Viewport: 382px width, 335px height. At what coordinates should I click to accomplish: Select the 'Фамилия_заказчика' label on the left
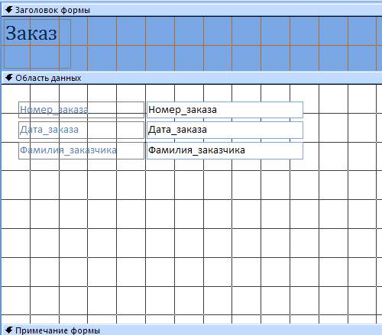(x=81, y=150)
